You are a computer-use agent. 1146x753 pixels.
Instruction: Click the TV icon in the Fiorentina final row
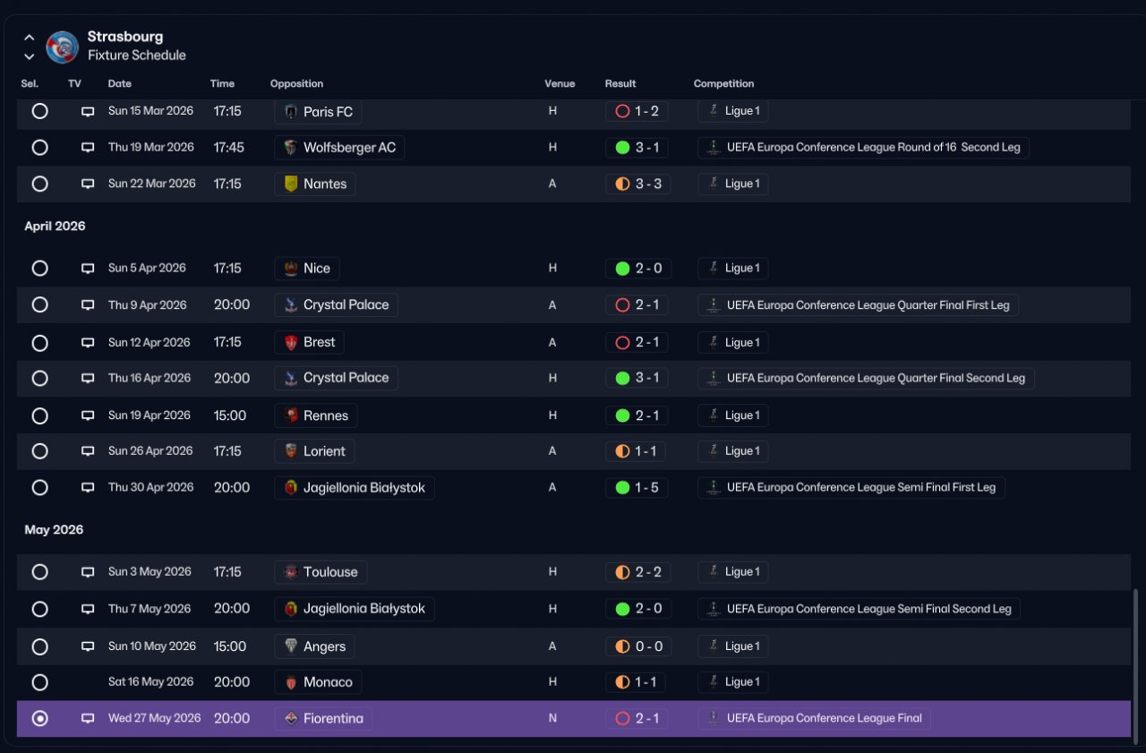[88, 718]
